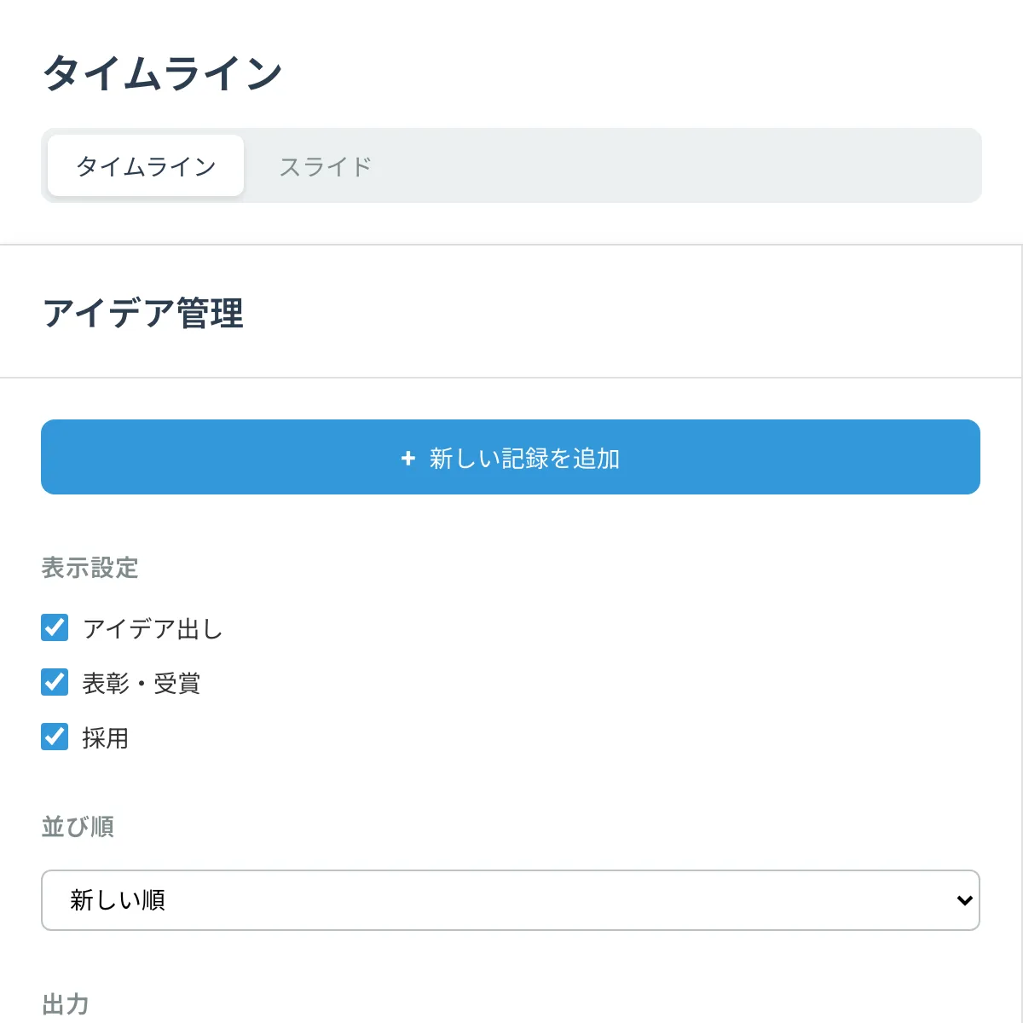Click the divider line below アイデア管理
Screen dimensions: 1023x1023
click(511, 378)
